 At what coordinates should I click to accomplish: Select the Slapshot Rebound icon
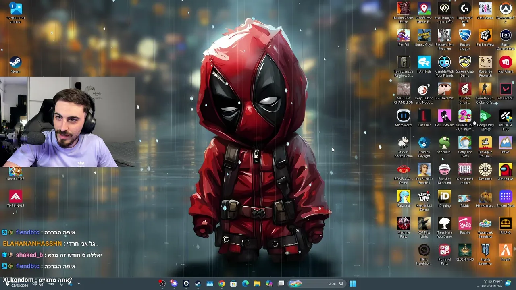pos(444,174)
